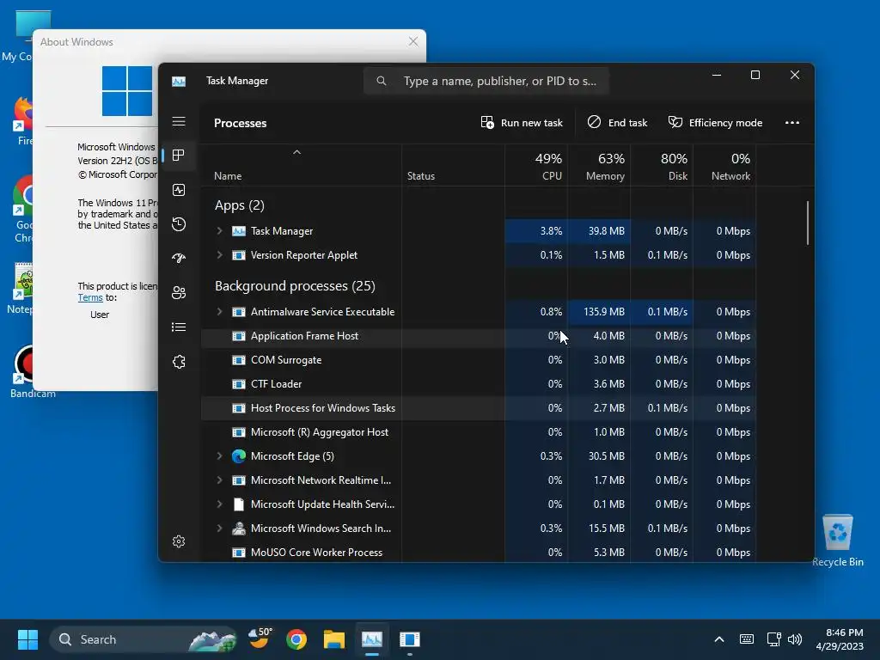Screen dimensions: 880x660
Task: Sort by Name column header
Action: point(301,166)
